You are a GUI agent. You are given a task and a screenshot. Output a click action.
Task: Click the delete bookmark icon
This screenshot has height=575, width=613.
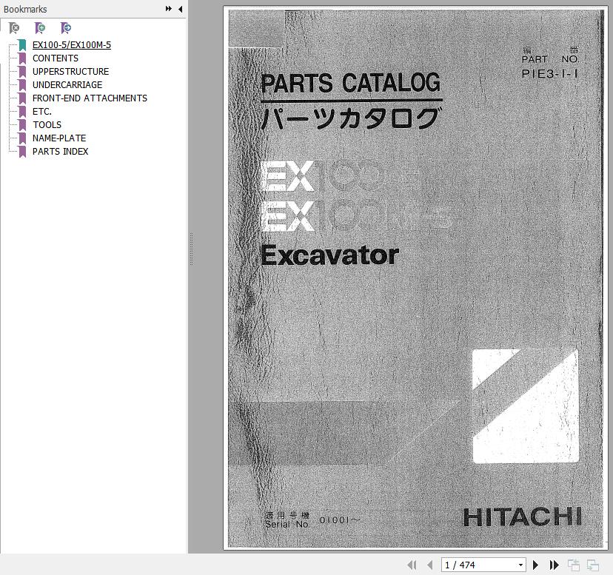[x=14, y=28]
